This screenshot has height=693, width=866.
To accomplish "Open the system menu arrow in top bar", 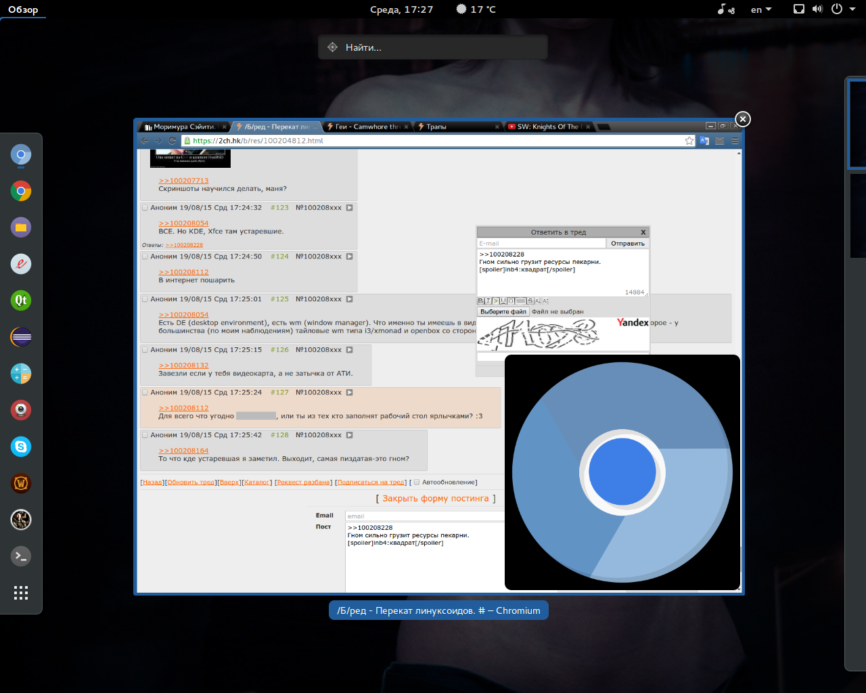I will click(x=852, y=9).
